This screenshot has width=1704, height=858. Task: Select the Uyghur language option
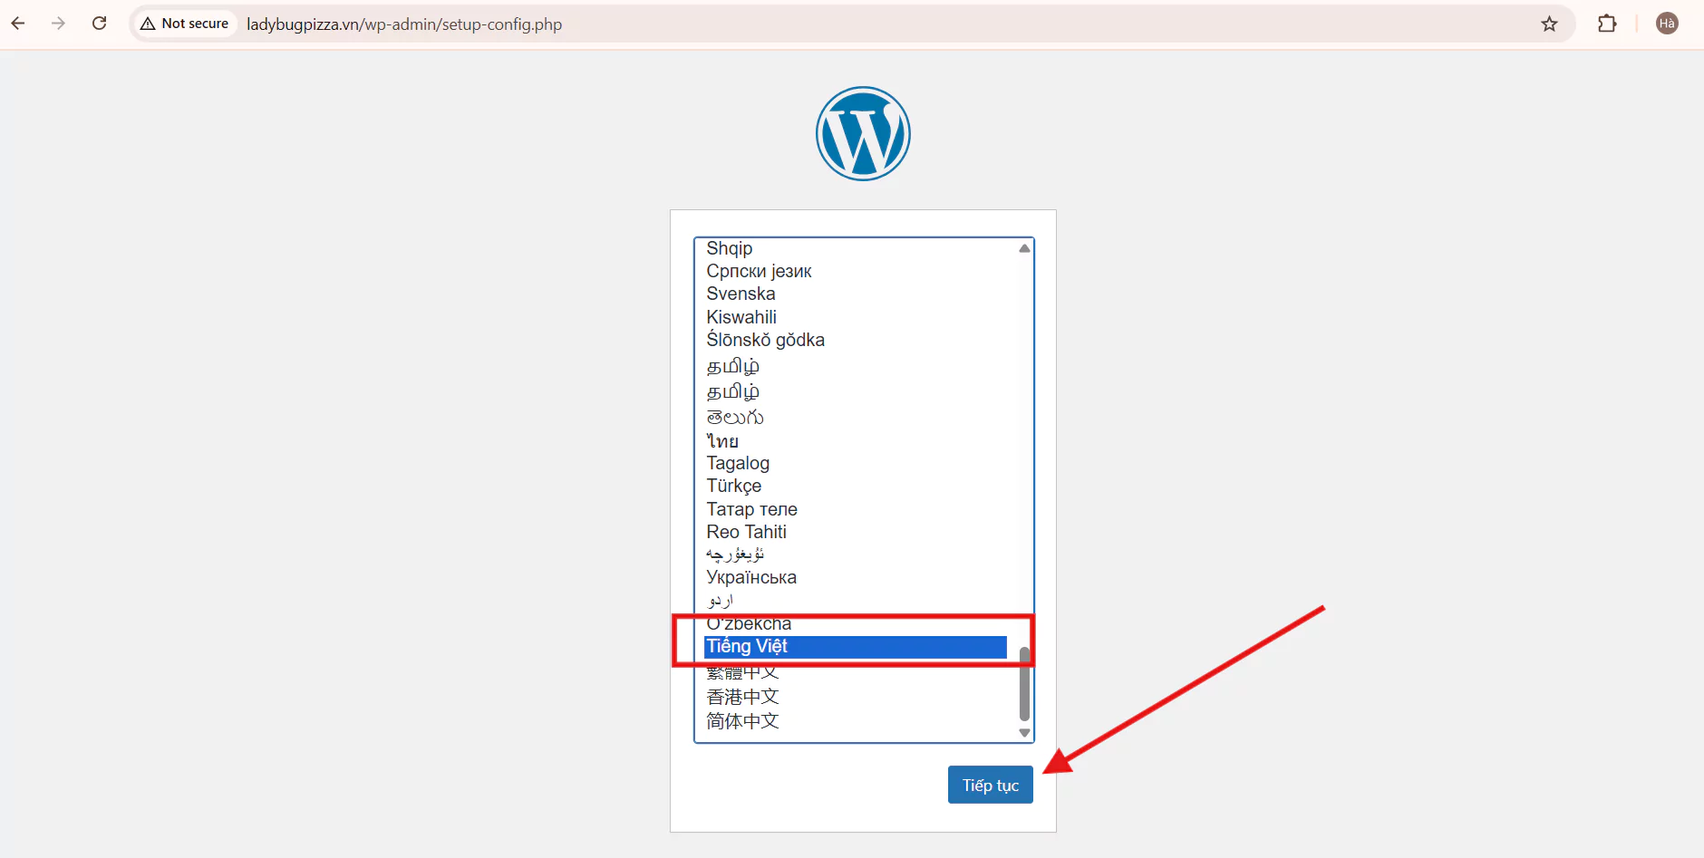(856, 554)
